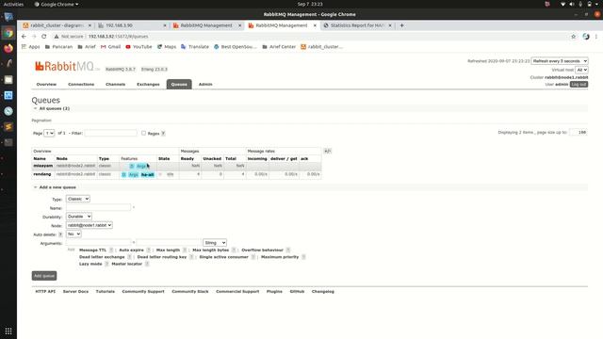Open the Activities overview in top bar

click(x=13, y=4)
